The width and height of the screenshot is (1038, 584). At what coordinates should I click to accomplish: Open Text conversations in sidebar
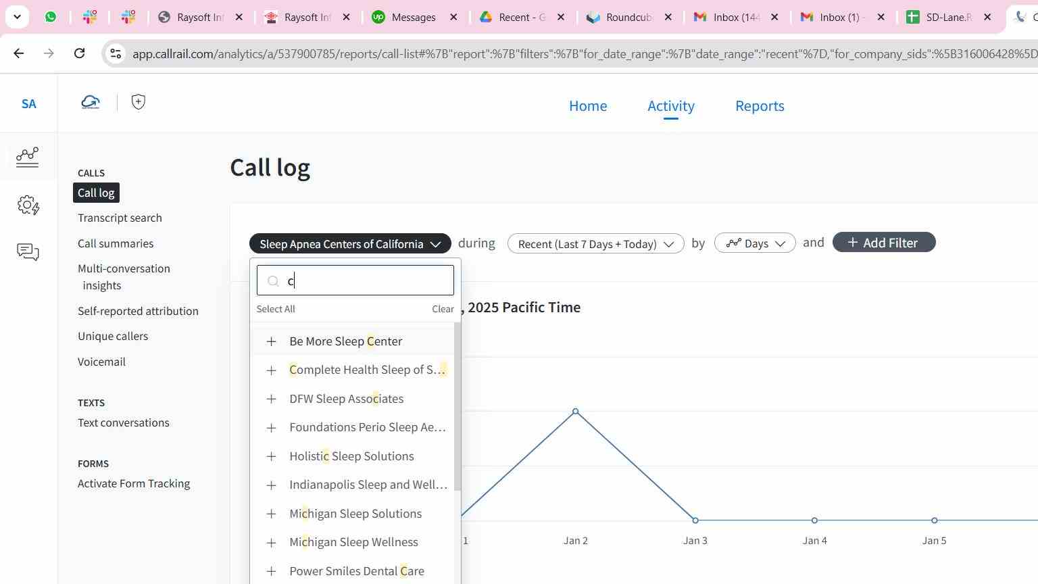pos(124,422)
